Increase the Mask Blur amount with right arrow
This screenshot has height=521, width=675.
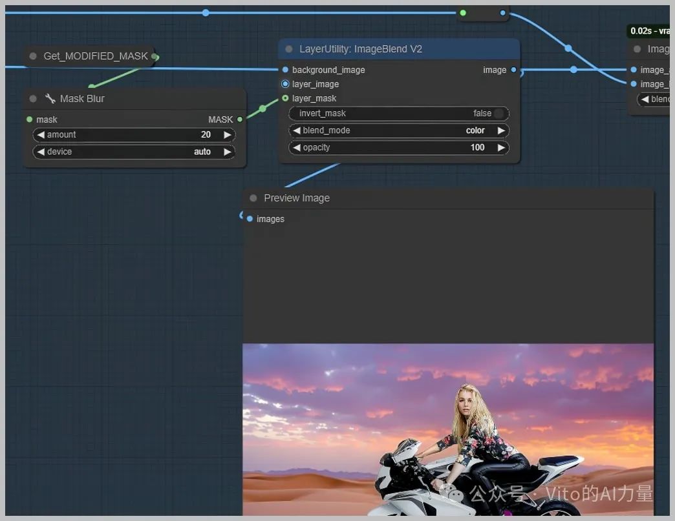click(x=228, y=134)
